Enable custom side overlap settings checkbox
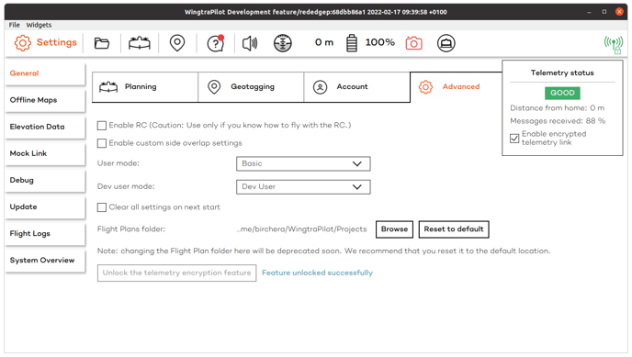 click(102, 143)
